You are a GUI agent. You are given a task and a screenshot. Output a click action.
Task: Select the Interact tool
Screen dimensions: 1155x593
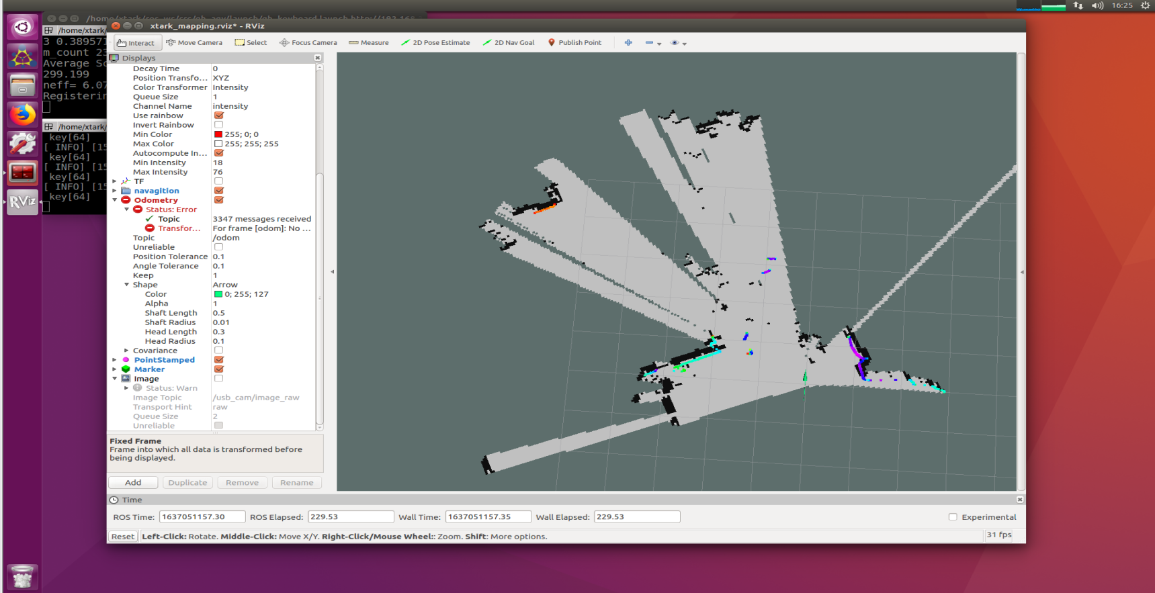pos(136,43)
